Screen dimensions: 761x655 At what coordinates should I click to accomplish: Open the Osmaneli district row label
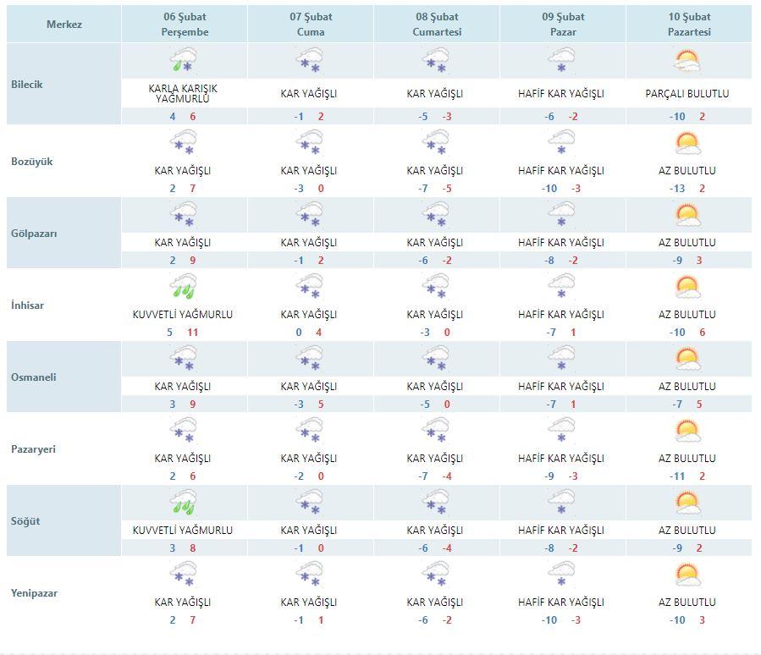(34, 377)
